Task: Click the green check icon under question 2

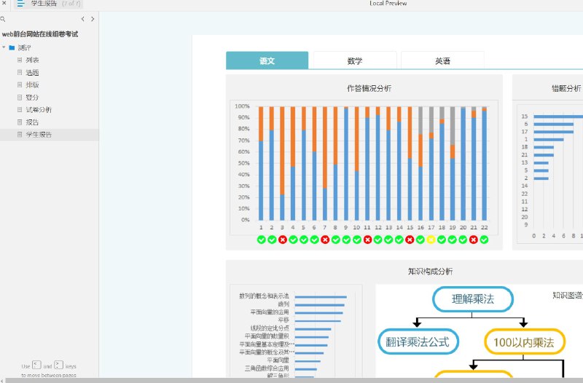Action: (x=272, y=240)
